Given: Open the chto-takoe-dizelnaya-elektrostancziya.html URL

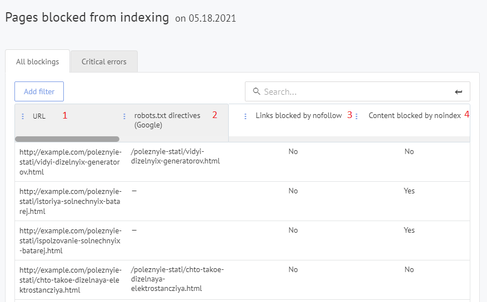Looking at the screenshot, I should pyautogui.click(x=69, y=279).
